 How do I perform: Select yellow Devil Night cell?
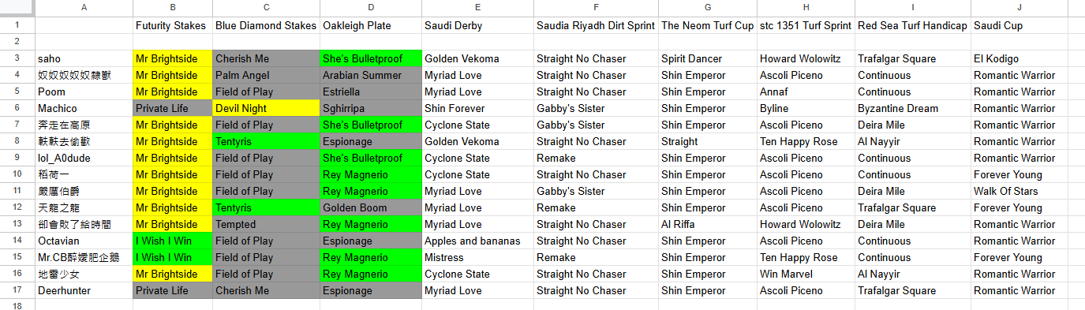tap(266, 108)
